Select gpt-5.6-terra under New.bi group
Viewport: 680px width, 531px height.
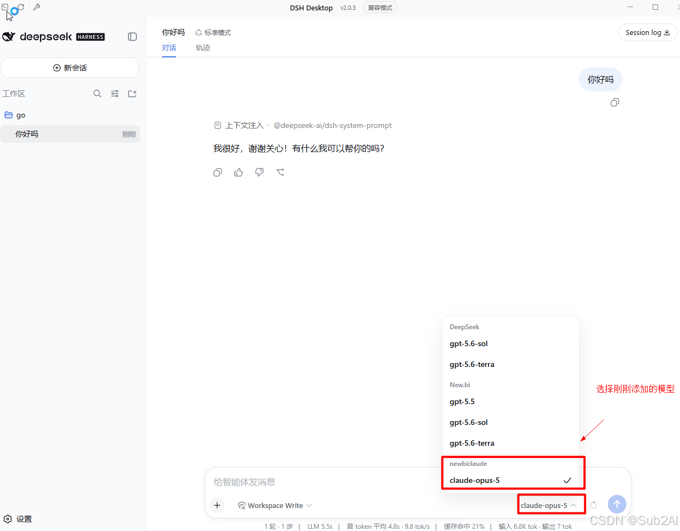coord(510,444)
